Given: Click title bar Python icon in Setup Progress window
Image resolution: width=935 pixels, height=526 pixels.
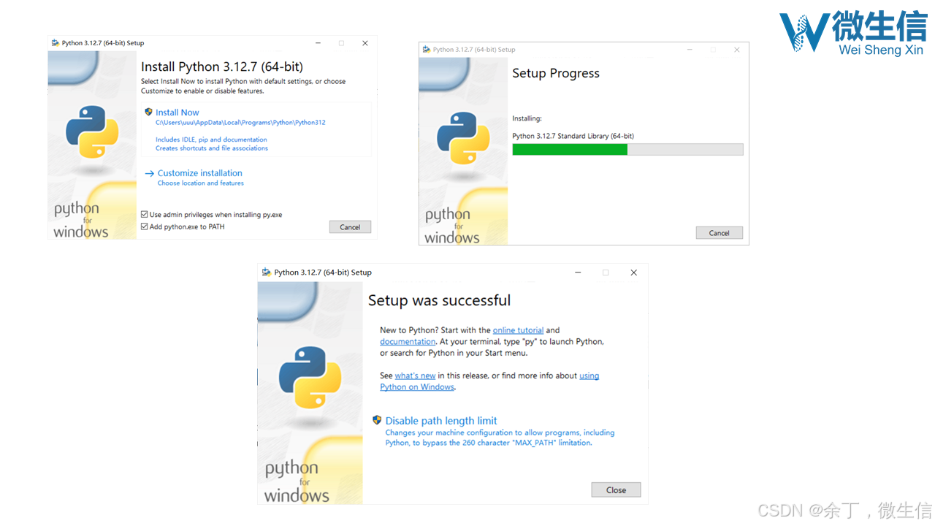Looking at the screenshot, I should (x=426, y=50).
